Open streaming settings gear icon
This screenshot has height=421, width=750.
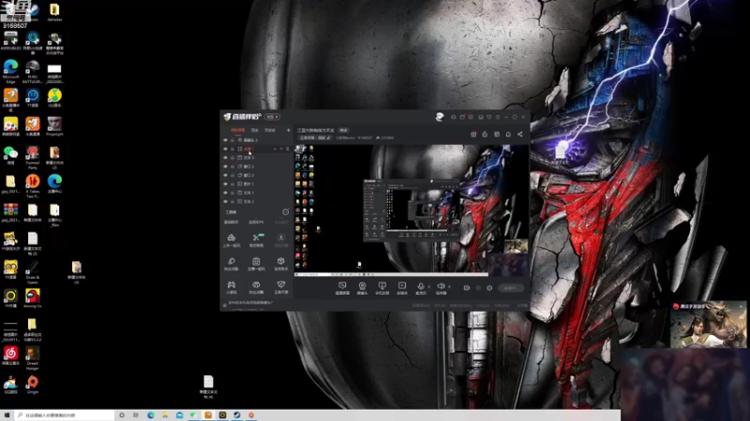coord(489,288)
